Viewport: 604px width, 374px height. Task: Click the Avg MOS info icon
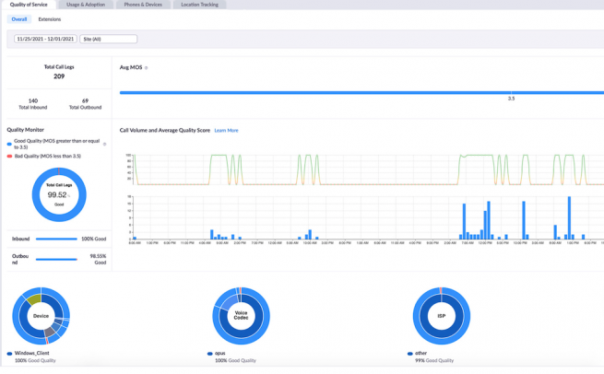click(146, 68)
